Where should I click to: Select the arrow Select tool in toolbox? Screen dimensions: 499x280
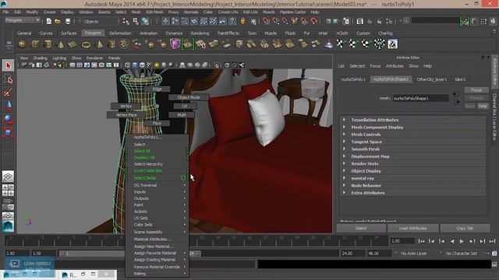pos(8,65)
